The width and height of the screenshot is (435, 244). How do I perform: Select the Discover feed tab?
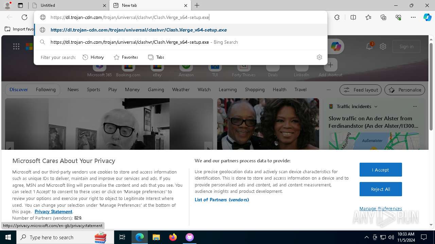(19, 89)
